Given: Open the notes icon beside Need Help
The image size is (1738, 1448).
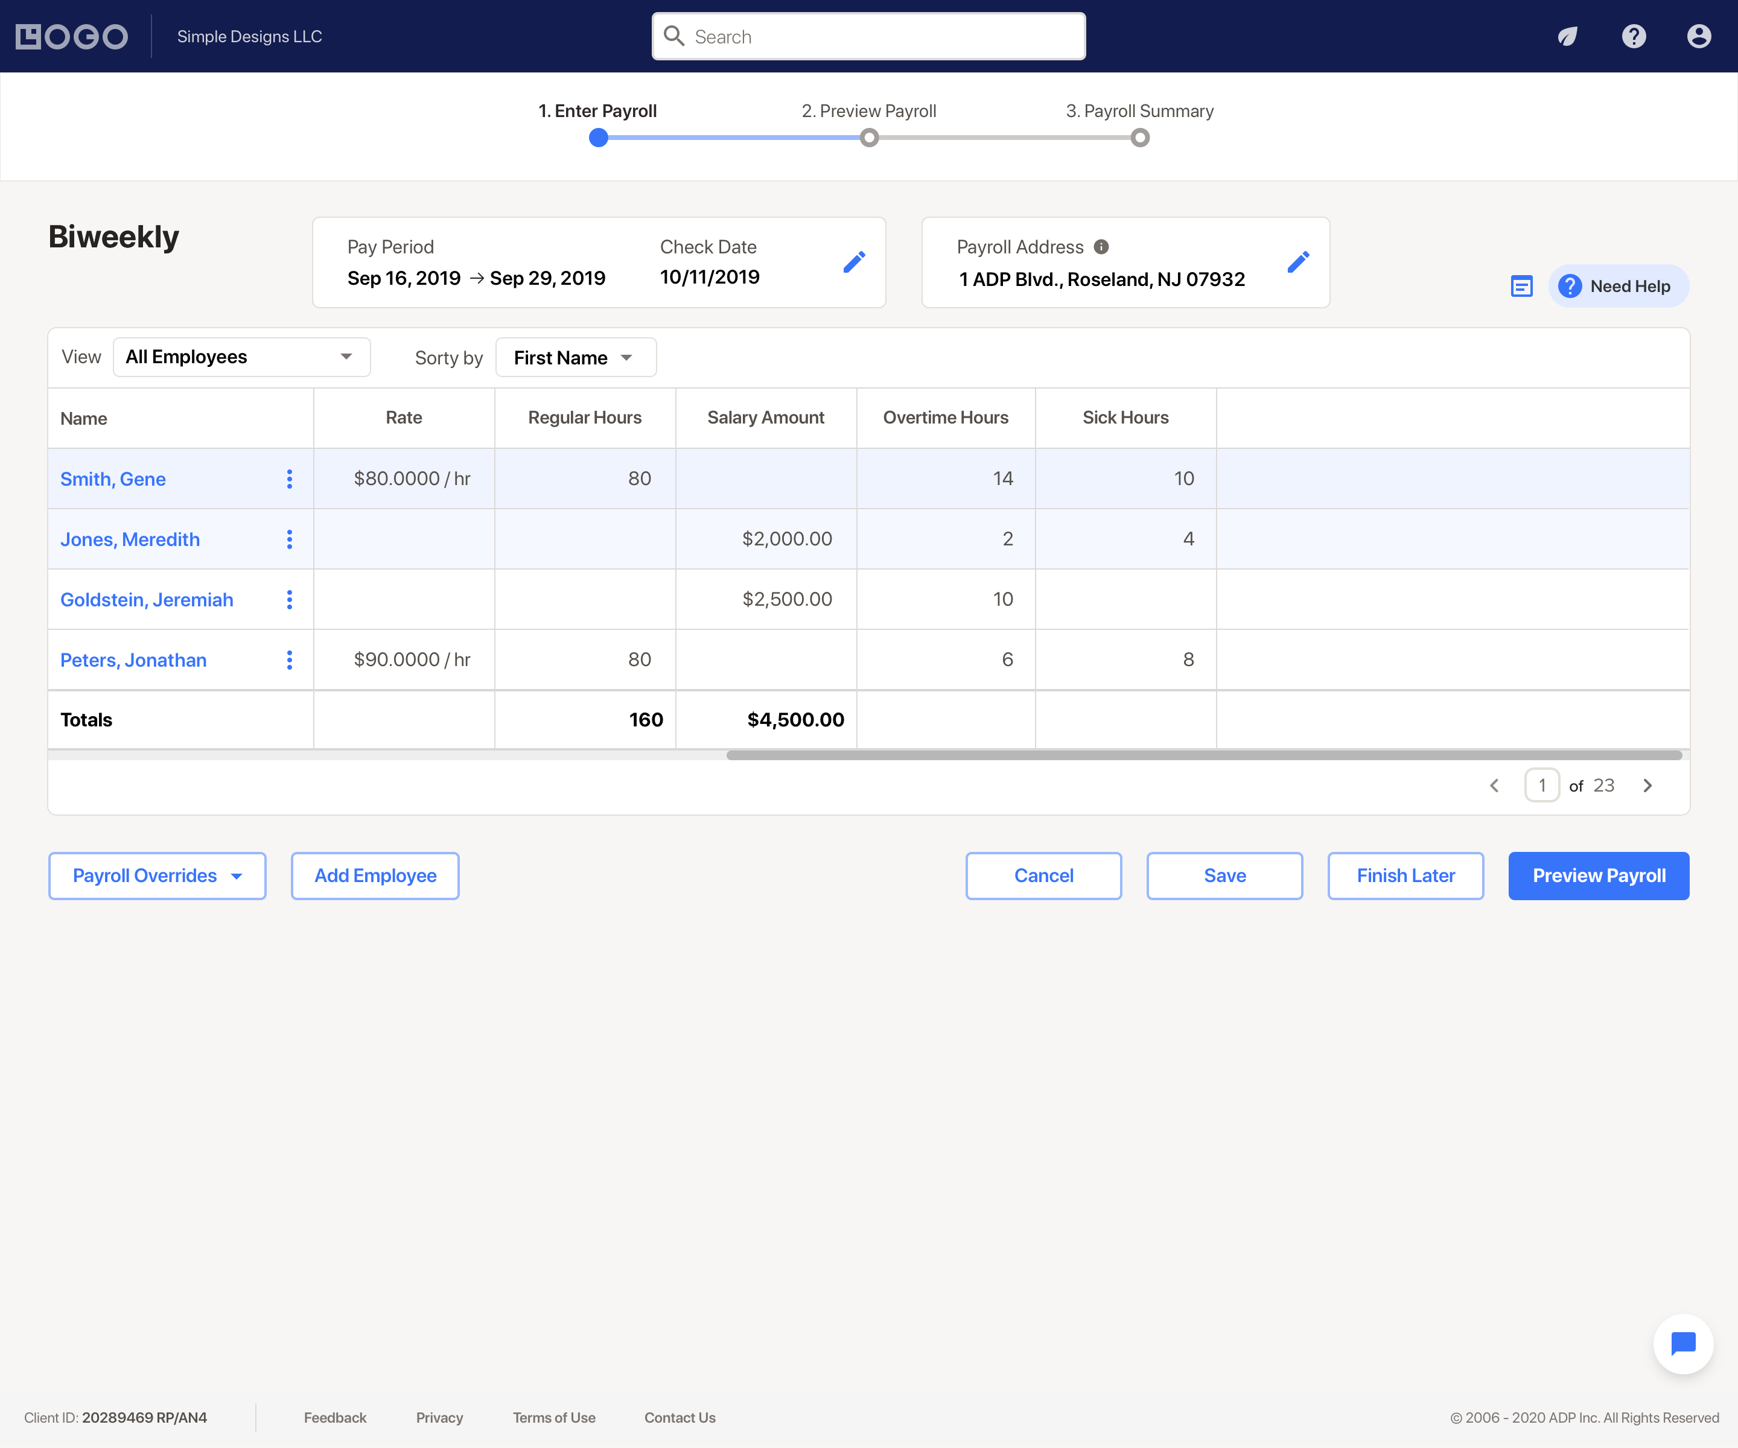Looking at the screenshot, I should tap(1521, 287).
